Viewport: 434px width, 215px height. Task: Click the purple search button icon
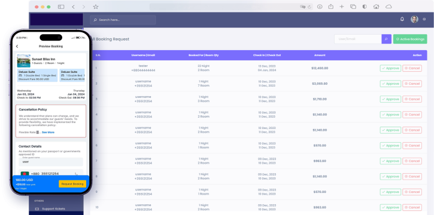tap(386, 39)
